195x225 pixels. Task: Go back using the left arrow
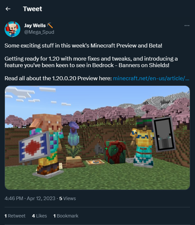(x=8, y=9)
